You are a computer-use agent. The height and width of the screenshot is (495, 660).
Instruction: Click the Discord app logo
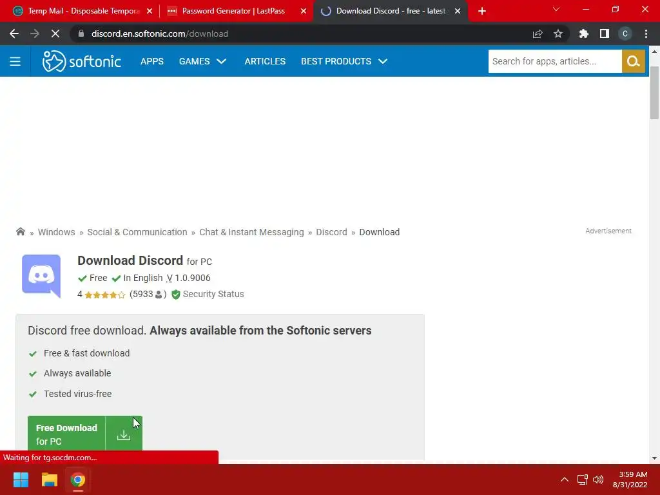click(41, 276)
